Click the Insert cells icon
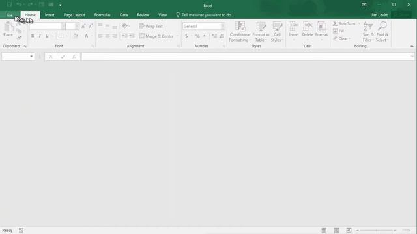The image size is (417, 234). [x=294, y=27]
